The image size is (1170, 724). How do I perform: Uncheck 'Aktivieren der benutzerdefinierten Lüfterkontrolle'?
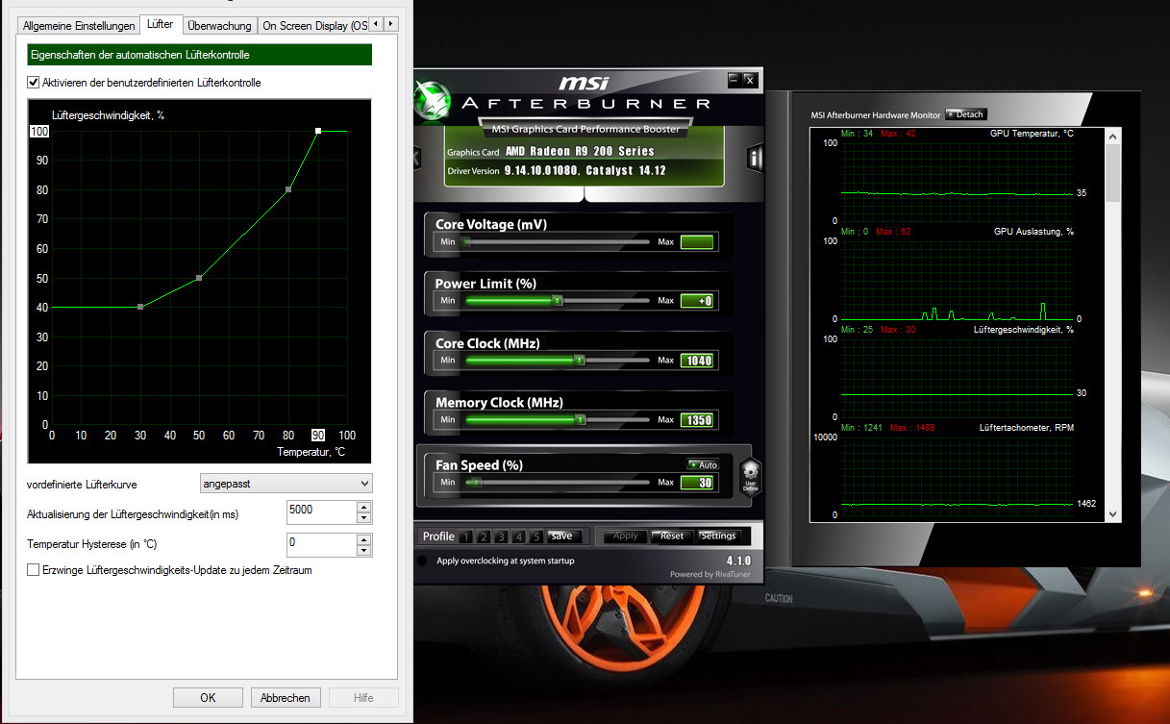[34, 83]
